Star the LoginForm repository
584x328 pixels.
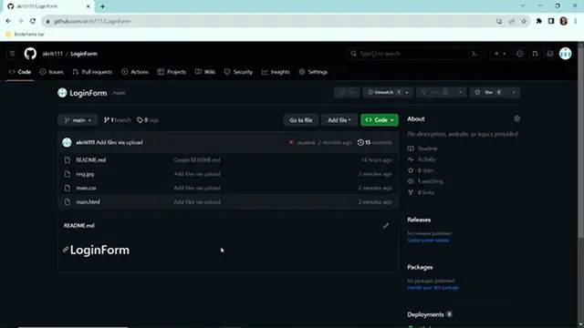(x=488, y=92)
